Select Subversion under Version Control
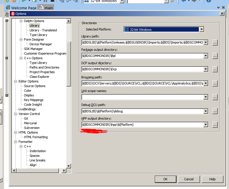Screen dimensions: 229x189 pos(32,128)
